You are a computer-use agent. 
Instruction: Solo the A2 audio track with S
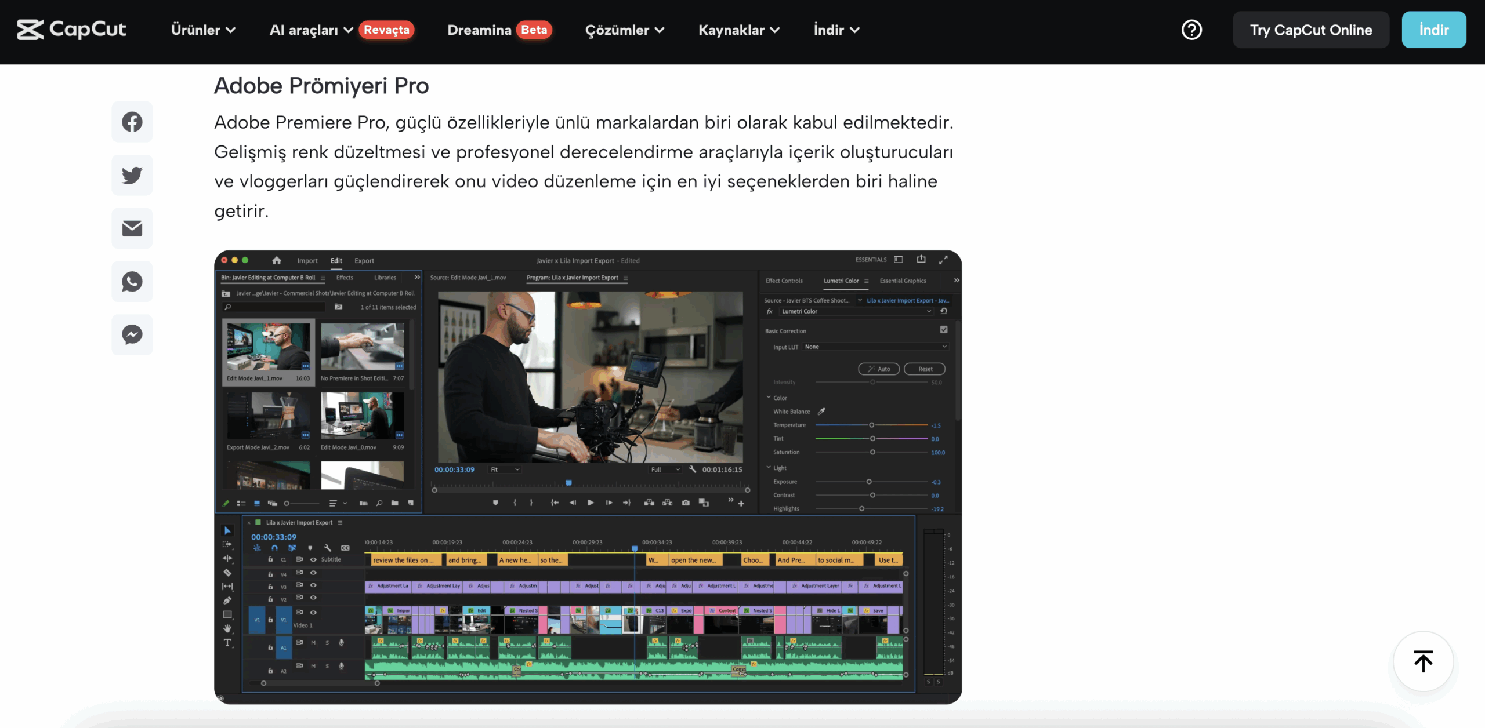pyautogui.click(x=327, y=666)
